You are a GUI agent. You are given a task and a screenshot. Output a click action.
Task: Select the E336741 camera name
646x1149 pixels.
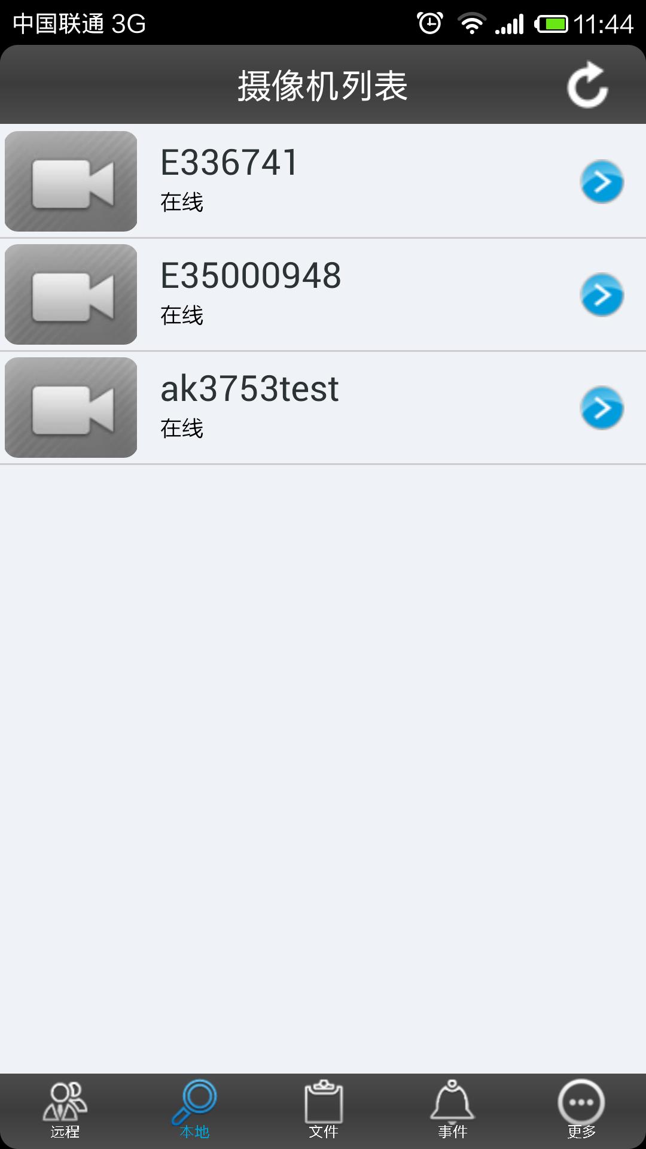click(230, 162)
